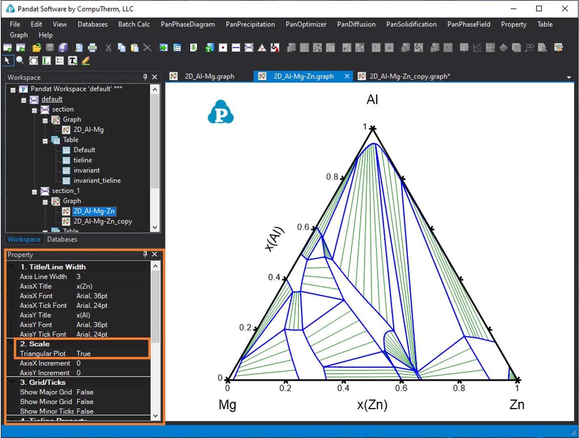Screen dimensions: 579x438
Task: Click the Line Calculation icon with blue line
Action: [x=236, y=48]
